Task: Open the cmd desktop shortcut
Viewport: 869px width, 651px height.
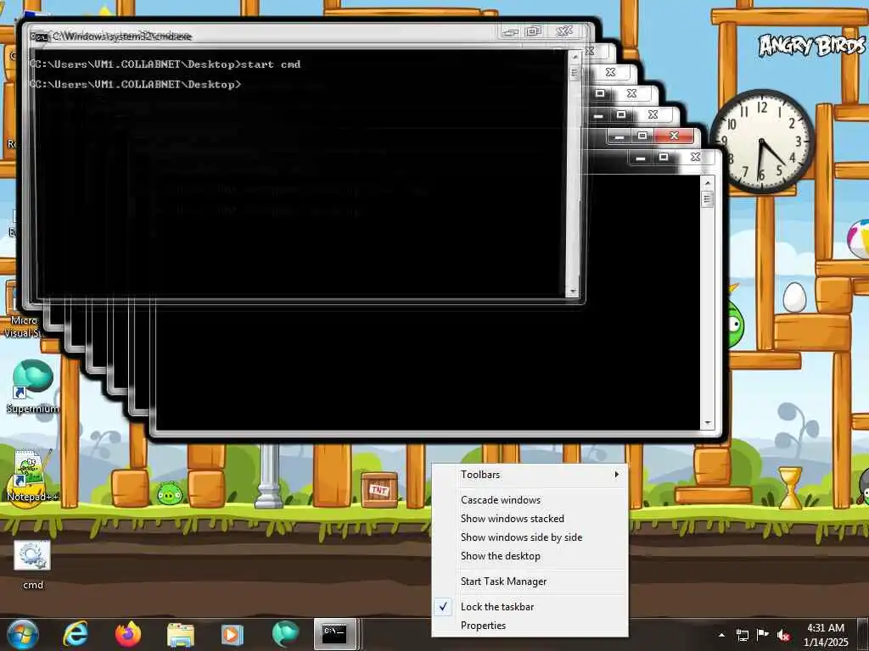Action: (32, 565)
